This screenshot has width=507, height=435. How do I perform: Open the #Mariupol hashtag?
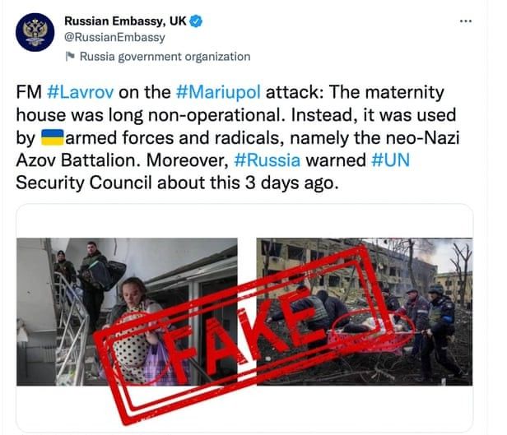click(218, 92)
